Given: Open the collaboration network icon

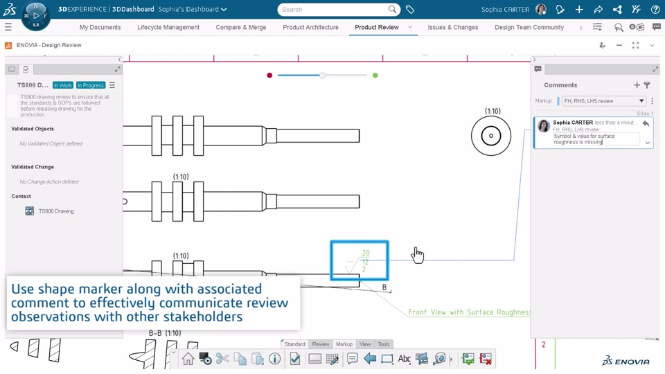Looking at the screenshot, I should tap(617, 9).
